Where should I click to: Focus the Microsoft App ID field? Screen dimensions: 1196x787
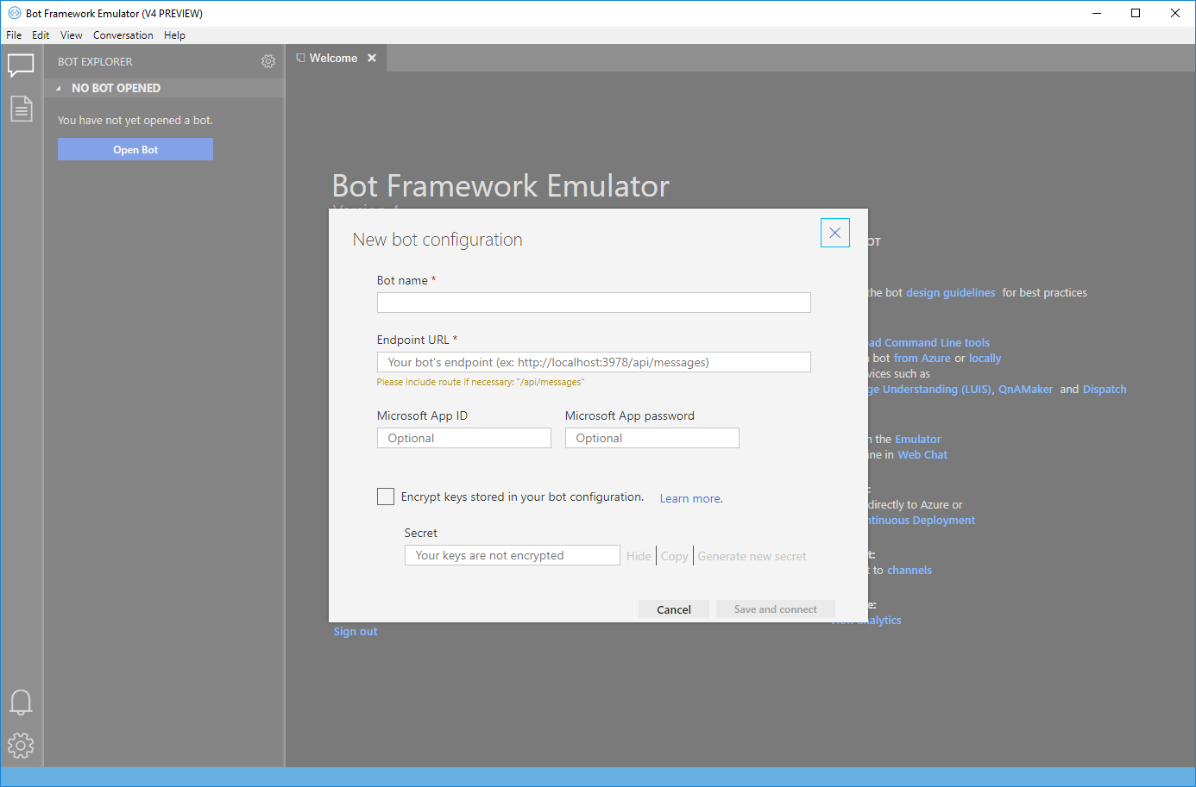(x=464, y=438)
